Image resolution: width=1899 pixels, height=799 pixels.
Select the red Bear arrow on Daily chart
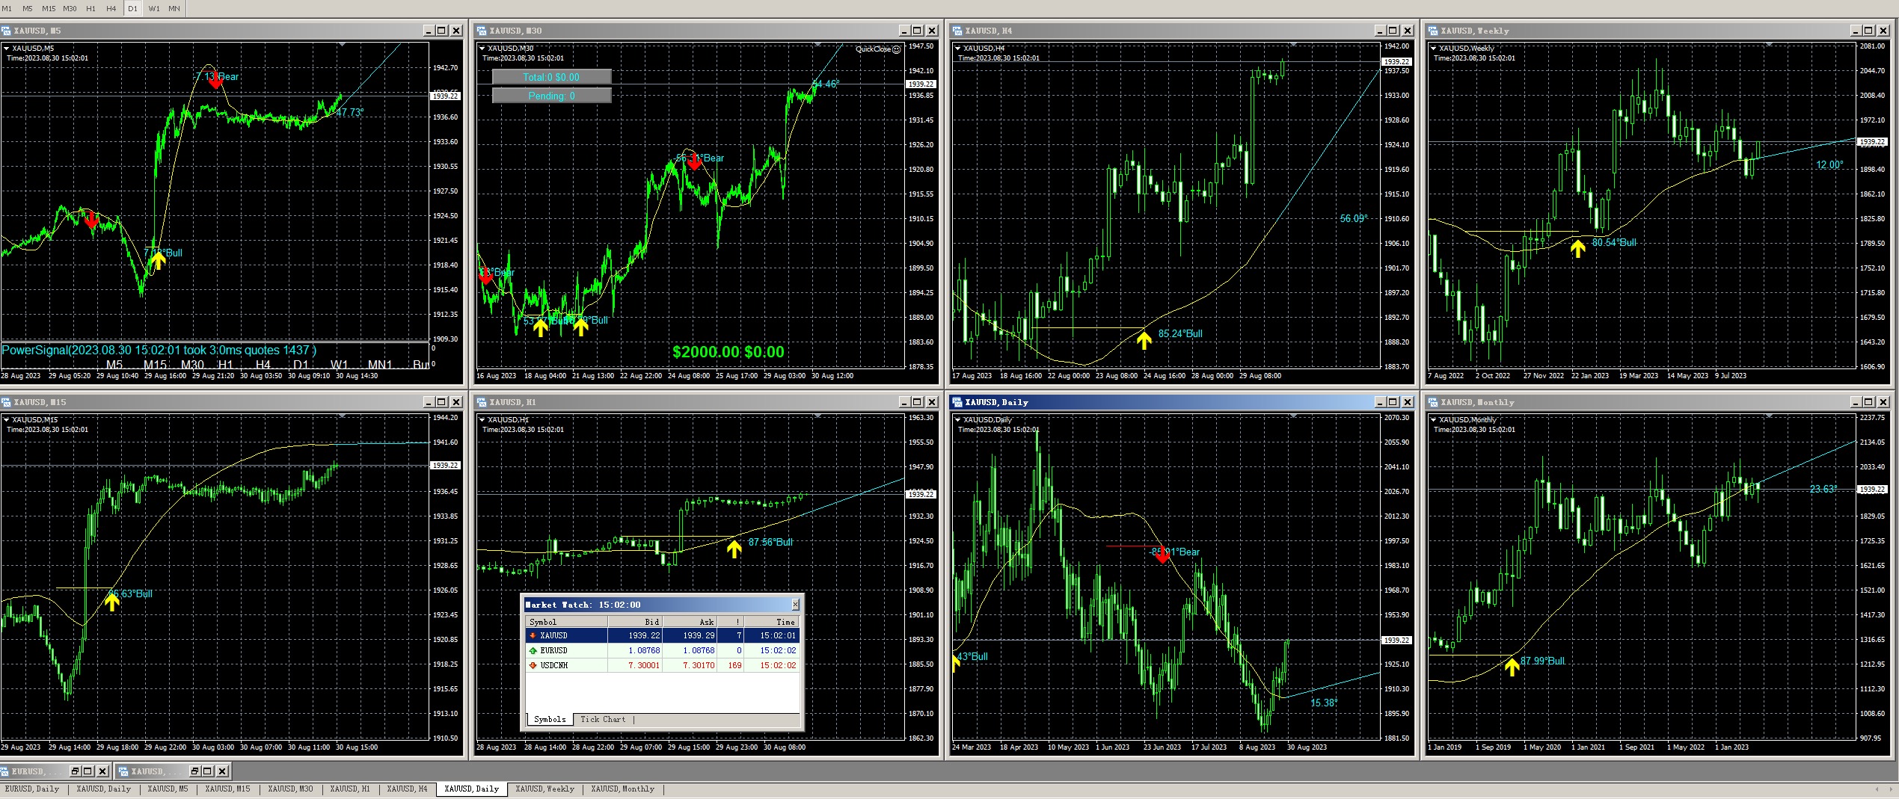(1162, 555)
